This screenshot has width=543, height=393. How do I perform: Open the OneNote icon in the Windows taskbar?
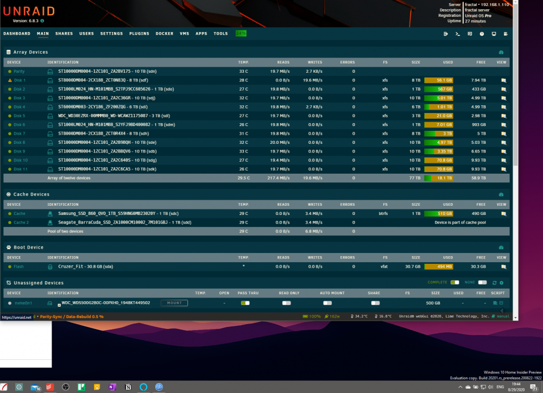tap(112, 387)
